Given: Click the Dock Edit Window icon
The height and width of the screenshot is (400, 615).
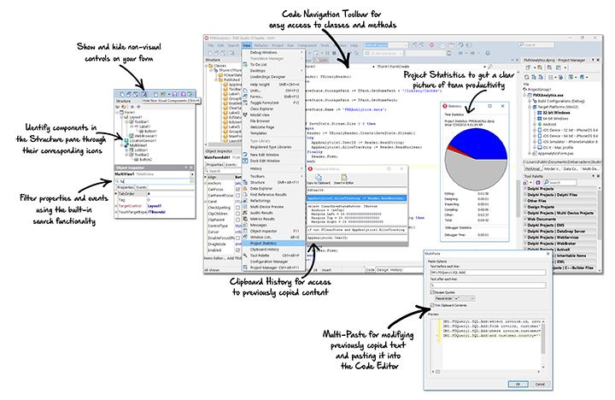Looking at the screenshot, I should click(x=245, y=161).
